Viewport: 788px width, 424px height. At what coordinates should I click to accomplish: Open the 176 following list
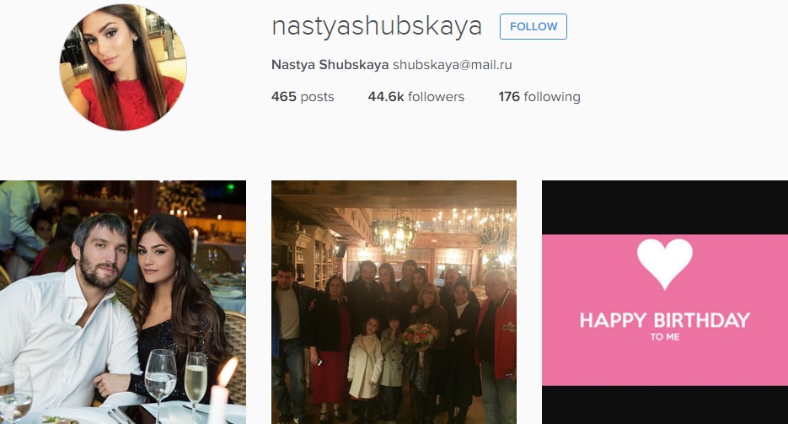tap(539, 96)
